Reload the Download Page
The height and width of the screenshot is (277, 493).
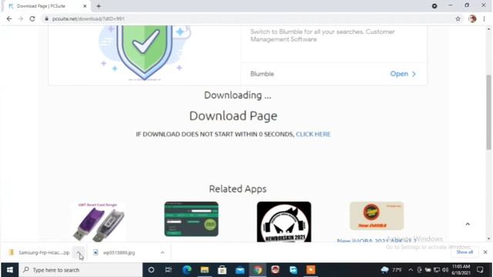click(x=32, y=18)
